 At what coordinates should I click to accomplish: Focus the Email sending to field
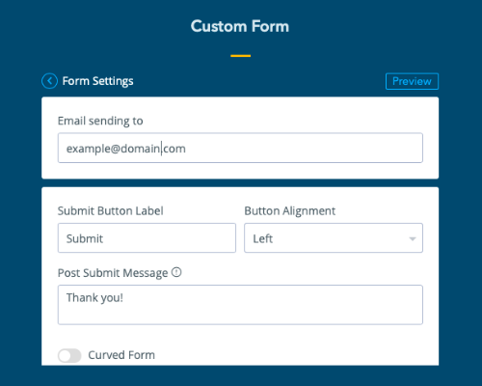pyautogui.click(x=240, y=148)
